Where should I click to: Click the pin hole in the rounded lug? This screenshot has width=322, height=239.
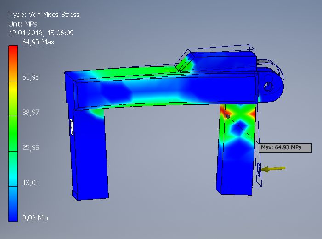pyautogui.click(x=268, y=86)
